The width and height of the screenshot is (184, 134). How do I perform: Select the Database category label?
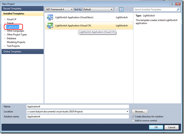pyautogui.click(x=11, y=38)
